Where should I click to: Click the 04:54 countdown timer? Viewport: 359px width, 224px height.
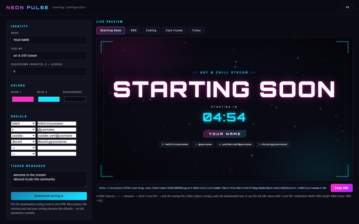[224, 117]
